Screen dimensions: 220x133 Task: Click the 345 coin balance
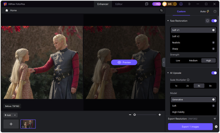tap(170, 4)
